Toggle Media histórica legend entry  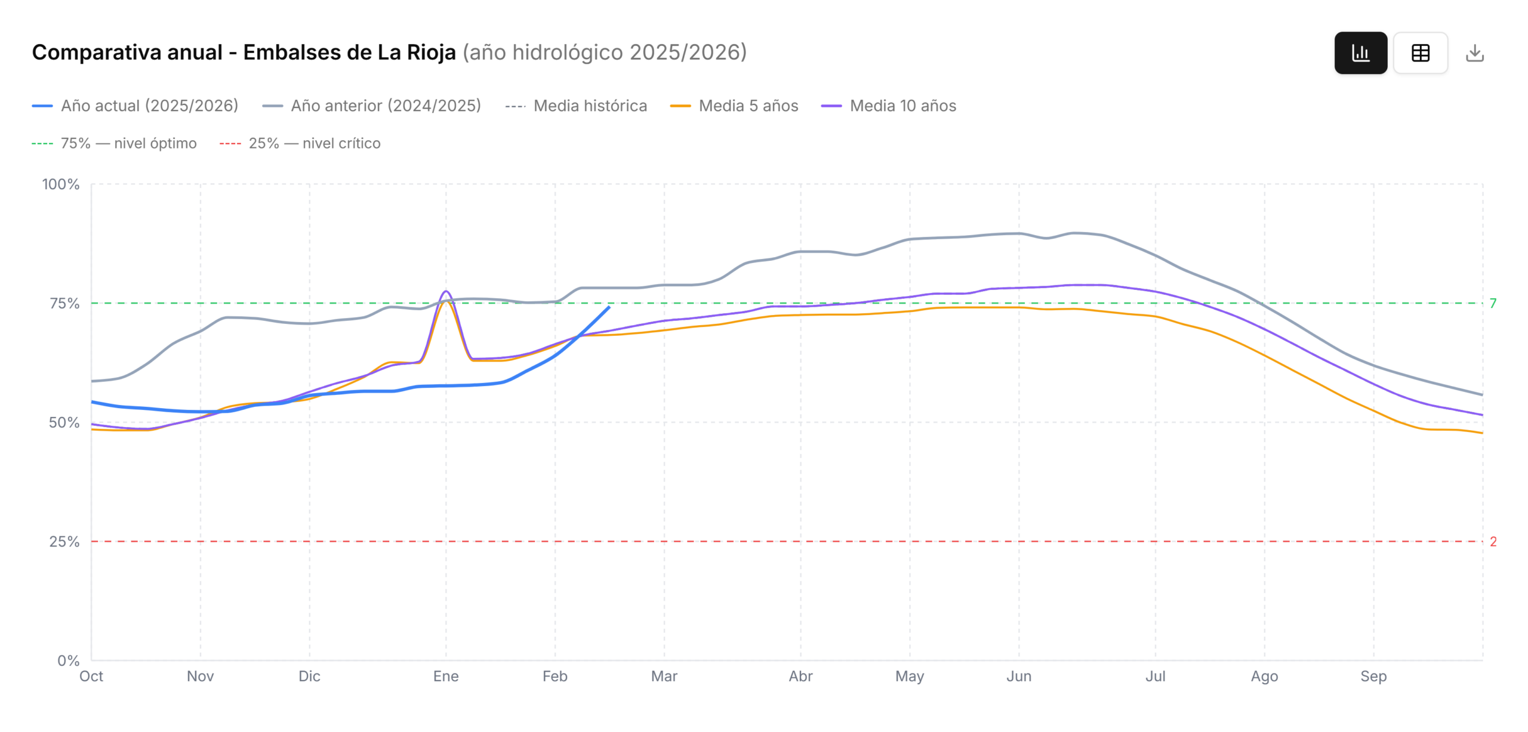pyautogui.click(x=590, y=106)
